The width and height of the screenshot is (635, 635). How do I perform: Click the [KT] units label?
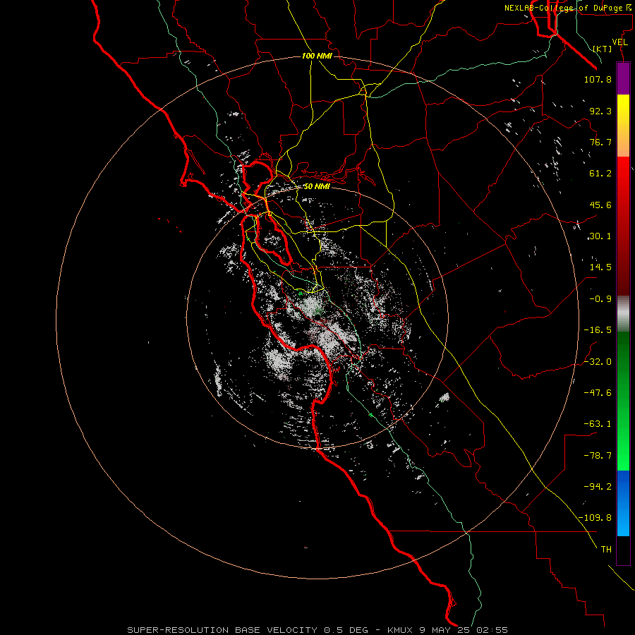[x=603, y=49]
